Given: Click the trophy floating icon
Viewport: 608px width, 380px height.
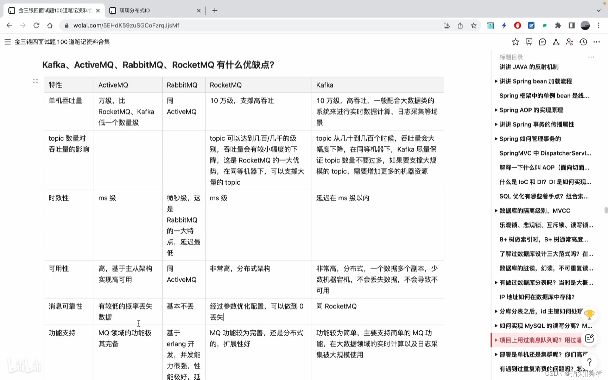Looking at the screenshot, I should [589, 314].
